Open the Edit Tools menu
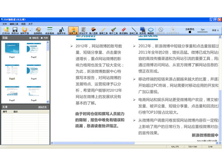This screenshot has width=222, height=166. pos(14,24)
